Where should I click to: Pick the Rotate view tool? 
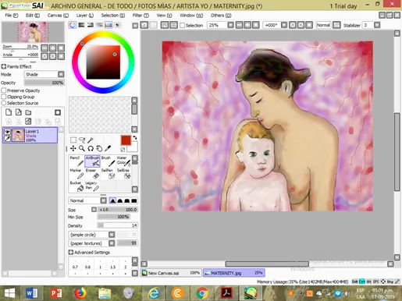click(91, 148)
